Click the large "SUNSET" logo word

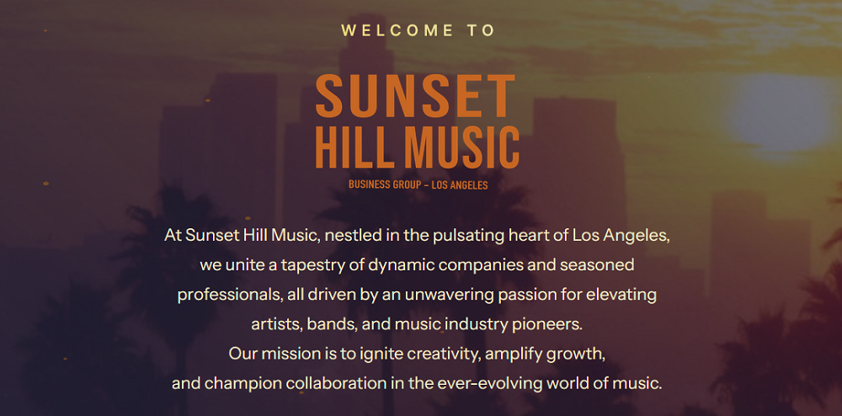tap(416, 97)
